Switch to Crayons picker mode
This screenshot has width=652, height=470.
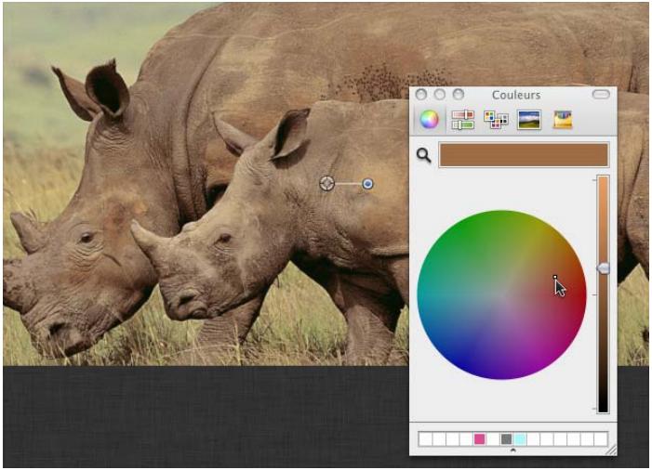[563, 120]
